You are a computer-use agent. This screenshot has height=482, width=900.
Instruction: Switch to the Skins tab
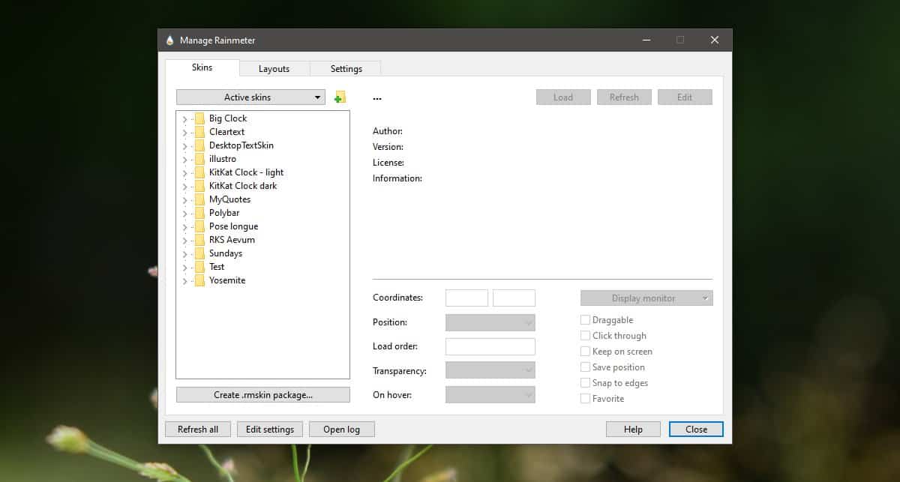pyautogui.click(x=202, y=67)
